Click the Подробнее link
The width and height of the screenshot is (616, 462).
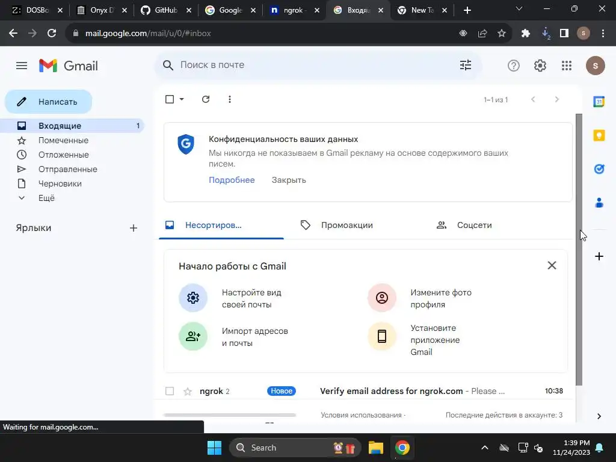click(232, 180)
